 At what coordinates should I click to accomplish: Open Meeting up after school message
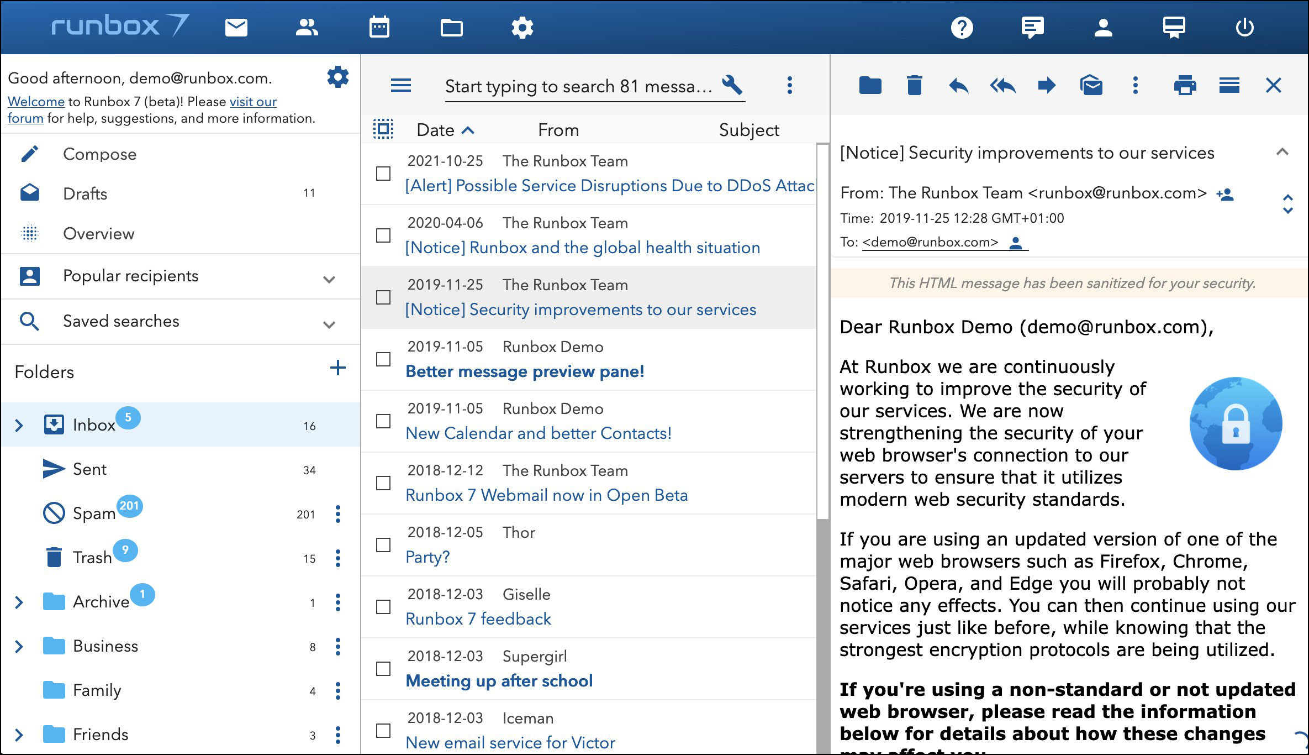coord(499,680)
